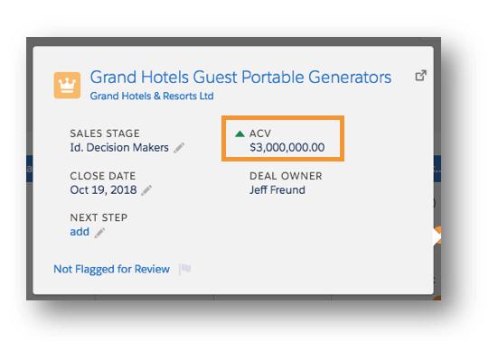Viewport: 489px width, 341px height.
Task: Open deal owner Jeff Freund profile
Action: (x=277, y=189)
